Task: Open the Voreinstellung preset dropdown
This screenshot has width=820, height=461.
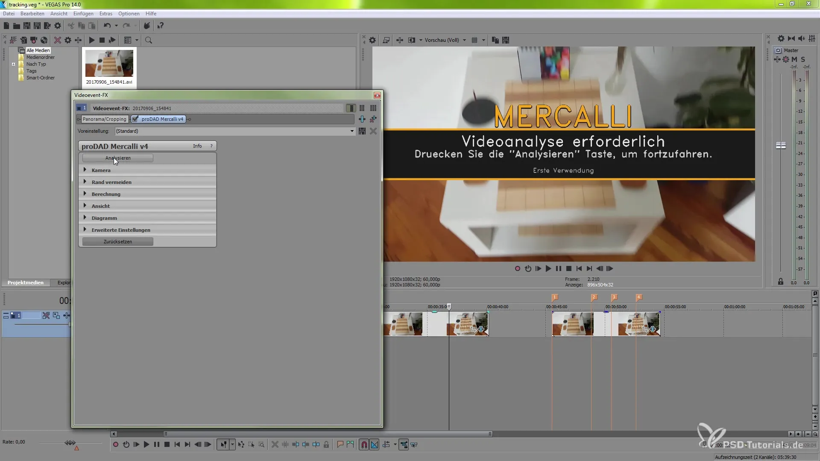Action: (x=234, y=131)
